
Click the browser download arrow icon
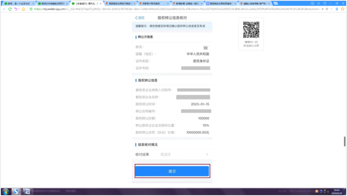pyautogui.click(x=337, y=8)
